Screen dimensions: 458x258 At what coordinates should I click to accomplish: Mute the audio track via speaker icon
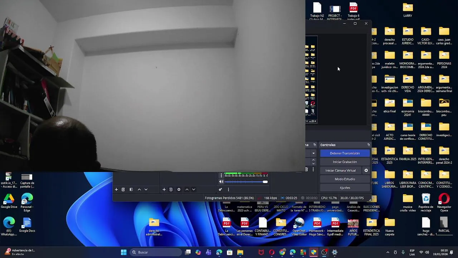(x=221, y=182)
